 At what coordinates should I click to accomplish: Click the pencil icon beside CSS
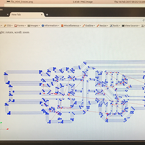point(5,26)
